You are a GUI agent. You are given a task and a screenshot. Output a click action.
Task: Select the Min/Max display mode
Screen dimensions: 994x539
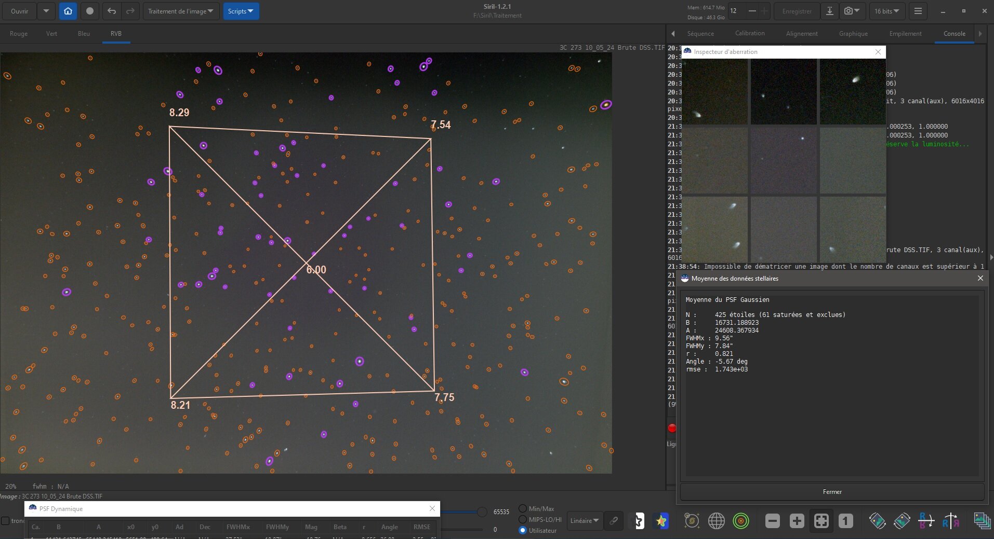(x=523, y=509)
